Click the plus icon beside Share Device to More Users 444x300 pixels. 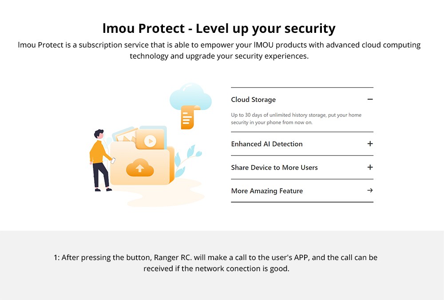[370, 167]
